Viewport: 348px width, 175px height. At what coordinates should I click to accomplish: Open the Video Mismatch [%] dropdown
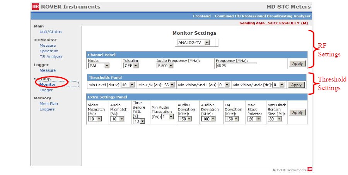95,119
